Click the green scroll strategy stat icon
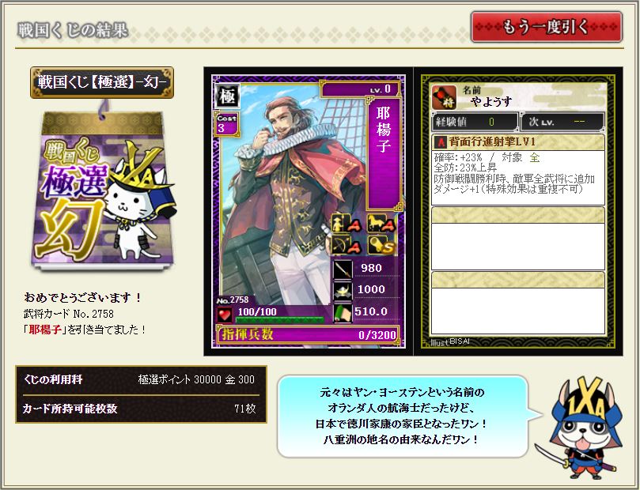 (x=343, y=313)
